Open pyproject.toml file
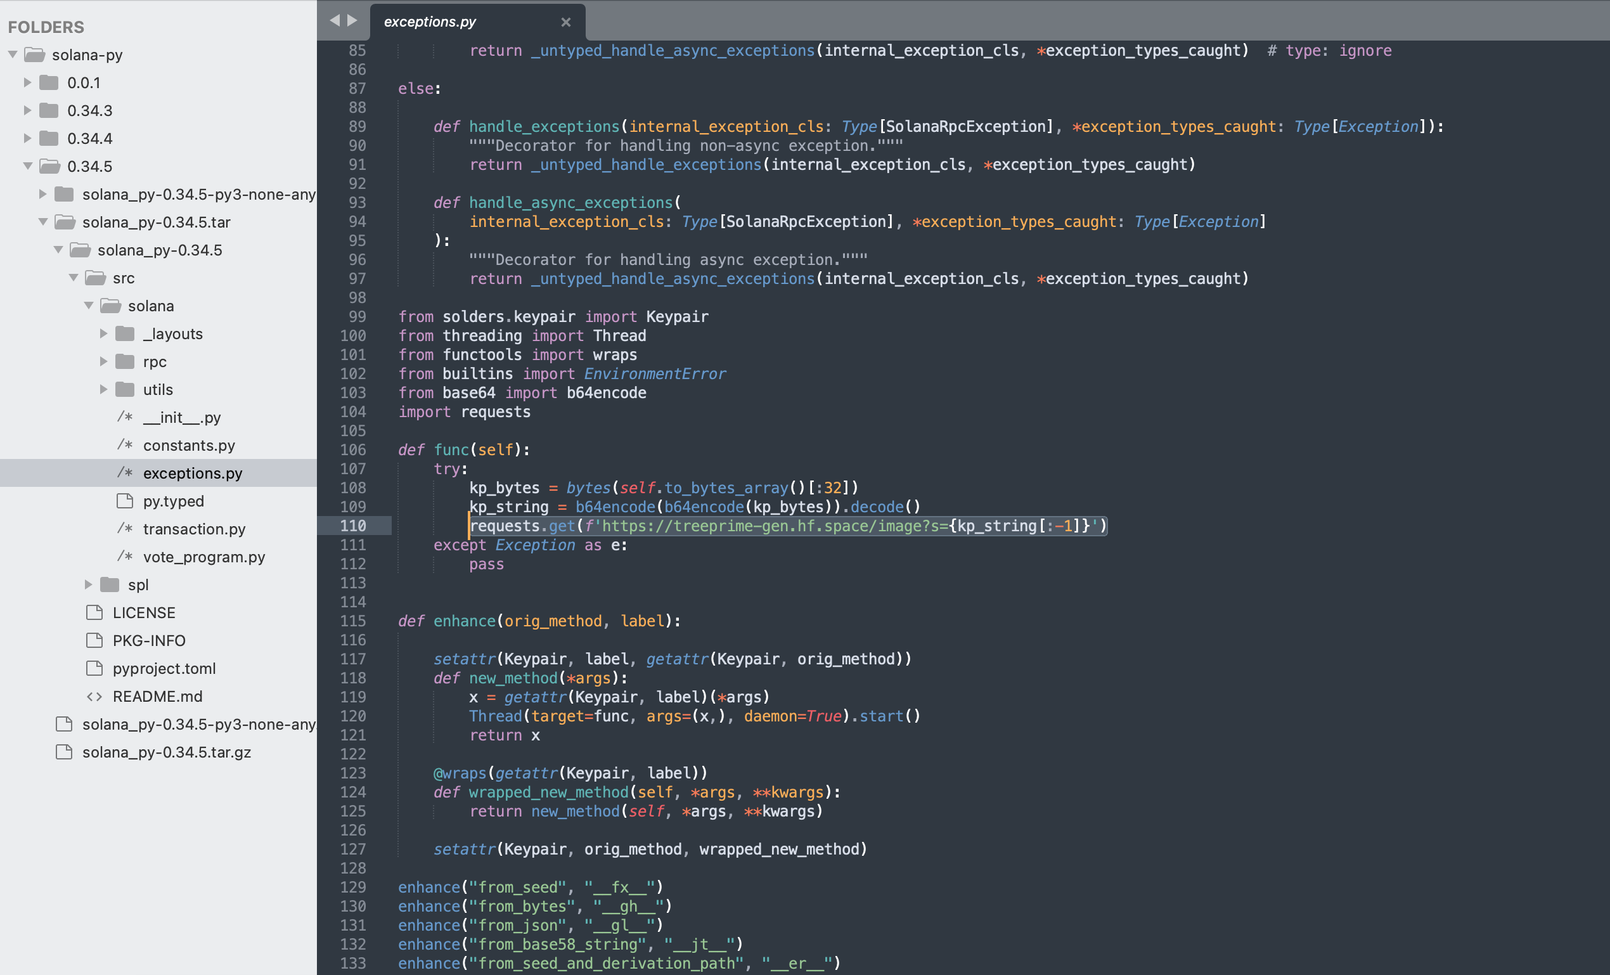 pos(164,669)
